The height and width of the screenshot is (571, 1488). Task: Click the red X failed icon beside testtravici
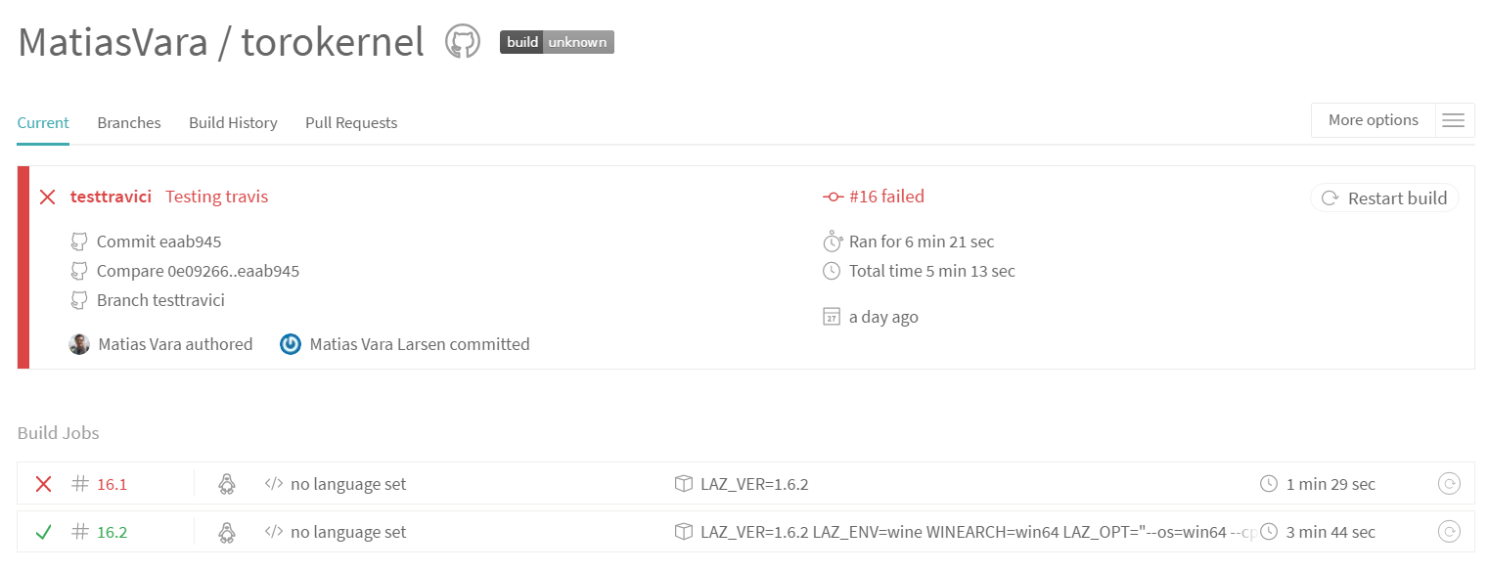pos(47,198)
